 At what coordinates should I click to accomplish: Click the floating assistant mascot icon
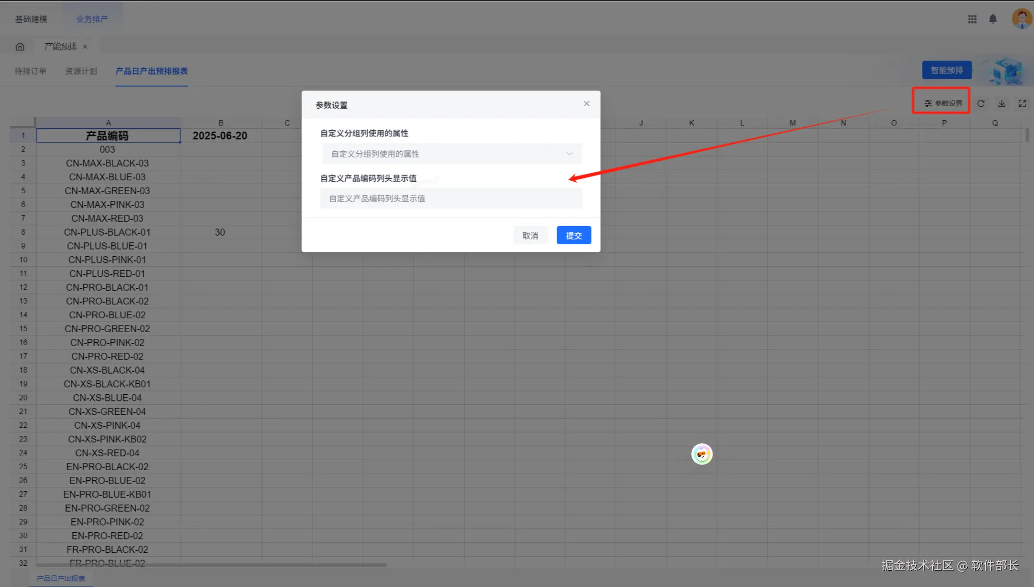click(701, 454)
